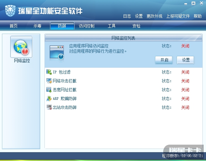
Task: Select the 防御 tab
Action: 62,26
